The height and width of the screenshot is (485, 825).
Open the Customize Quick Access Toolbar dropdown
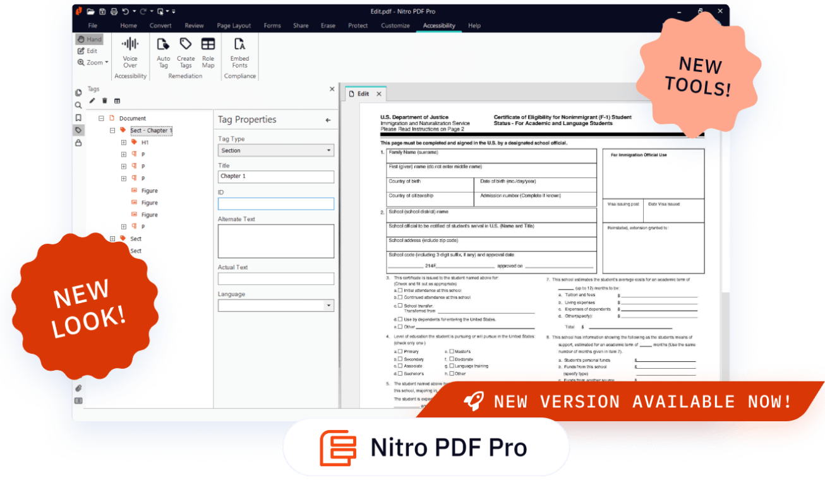click(174, 11)
